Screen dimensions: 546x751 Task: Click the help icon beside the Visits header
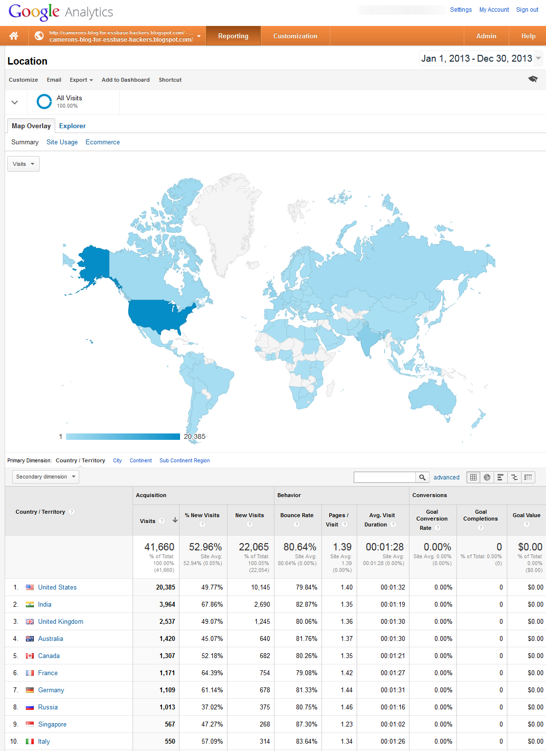pos(162,521)
